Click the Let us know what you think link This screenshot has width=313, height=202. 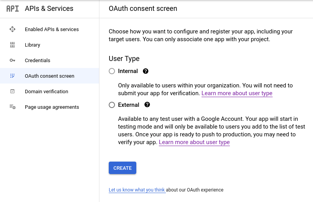point(137,190)
